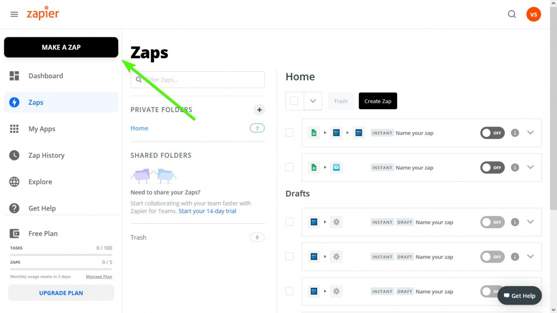Open the Manage Plan link

click(x=99, y=276)
